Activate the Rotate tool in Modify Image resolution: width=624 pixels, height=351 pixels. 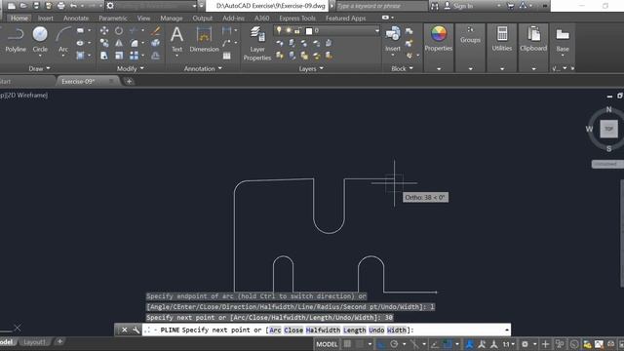119,30
